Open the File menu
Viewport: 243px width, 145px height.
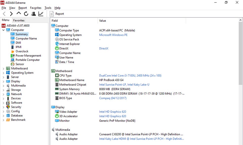point(4,8)
